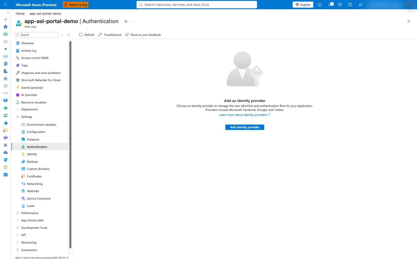Open the portal waffle menu icon
Image resolution: width=417 pixels, height=260 pixels.
click(6, 5)
